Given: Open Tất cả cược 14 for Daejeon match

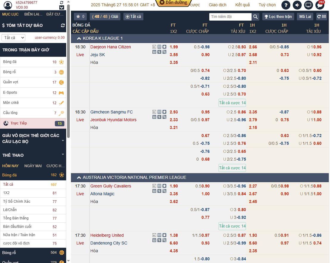Looking at the screenshot, I should (x=232, y=103).
